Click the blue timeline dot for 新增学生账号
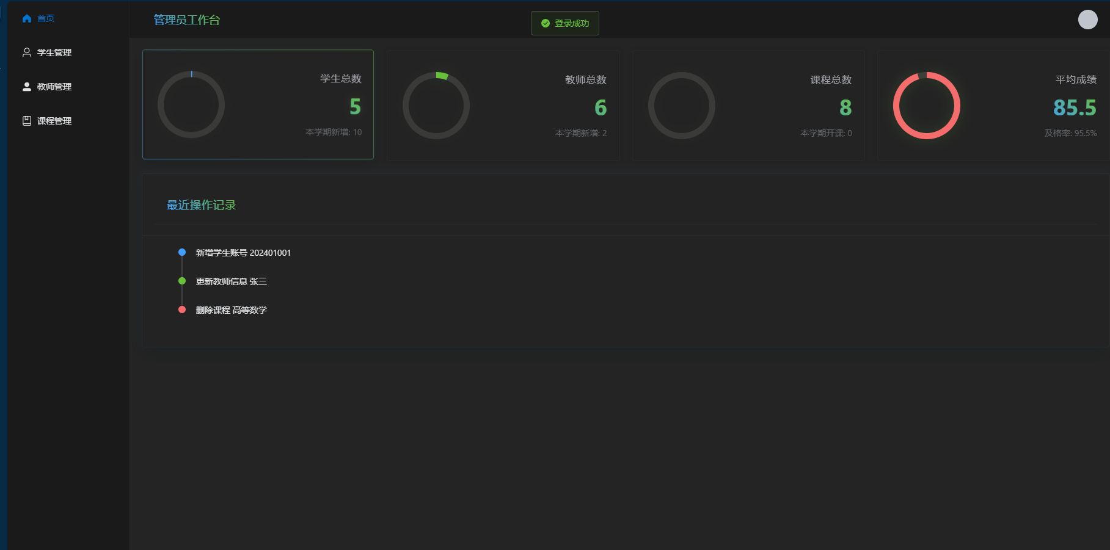Screen dimensions: 1110x550 coord(182,252)
